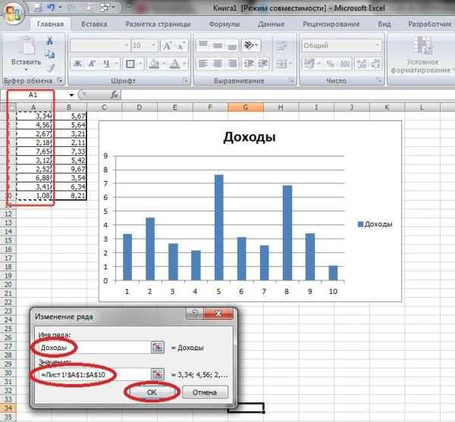The image size is (455, 422).
Task: Switch to the Данные tab
Action: coord(271,24)
